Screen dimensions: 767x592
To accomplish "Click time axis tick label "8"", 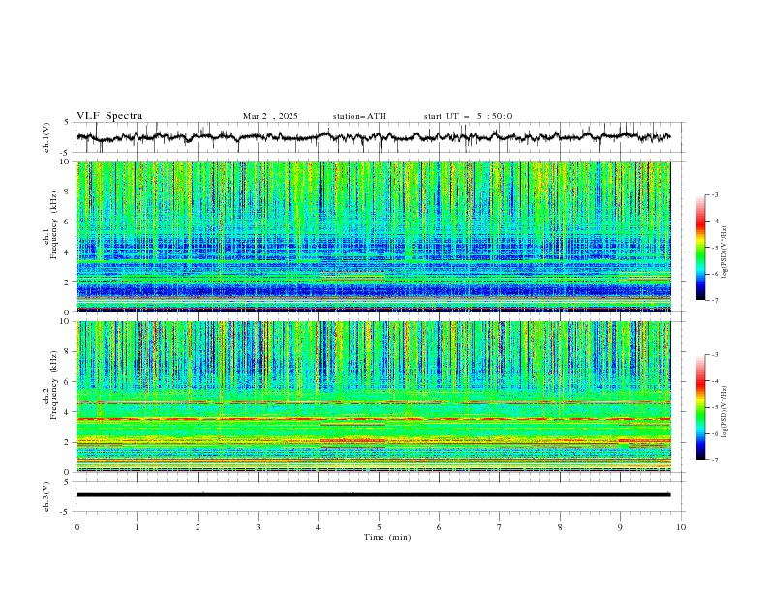I will point(560,527).
